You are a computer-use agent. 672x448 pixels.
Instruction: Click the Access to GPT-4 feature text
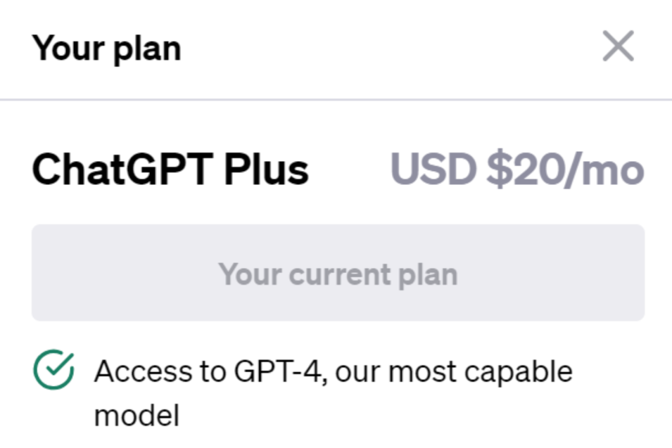[333, 372]
